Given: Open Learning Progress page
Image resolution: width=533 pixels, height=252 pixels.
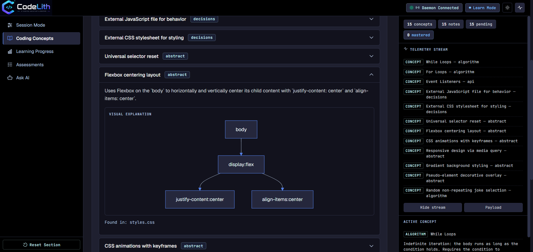Looking at the screenshot, I should (x=42, y=52).
